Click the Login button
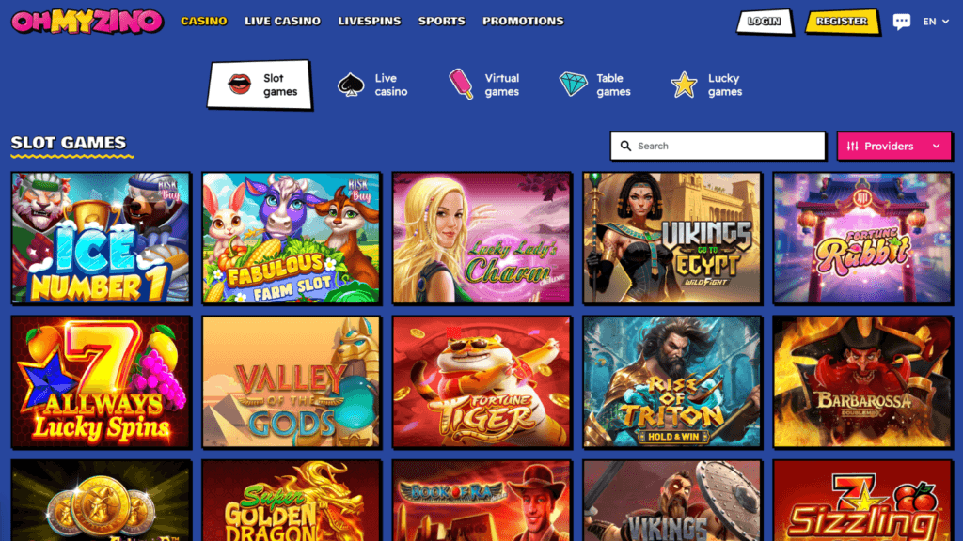 coord(764,22)
